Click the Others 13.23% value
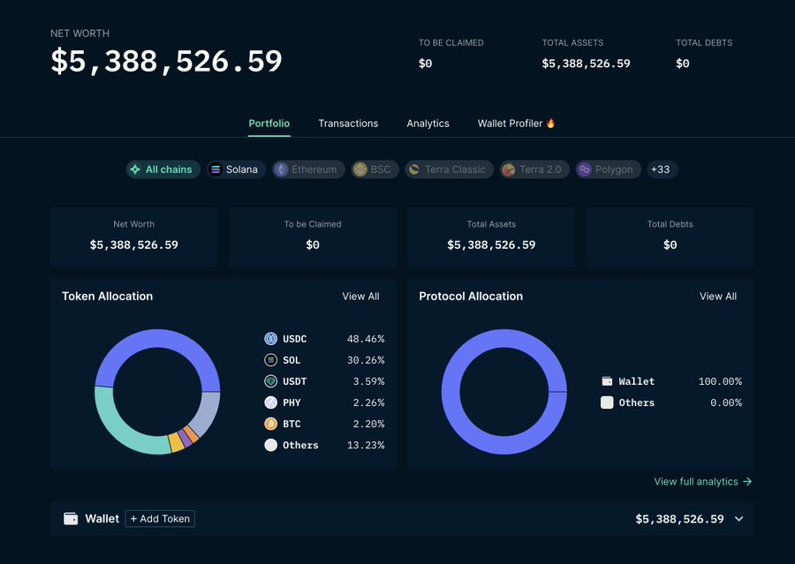 366,445
